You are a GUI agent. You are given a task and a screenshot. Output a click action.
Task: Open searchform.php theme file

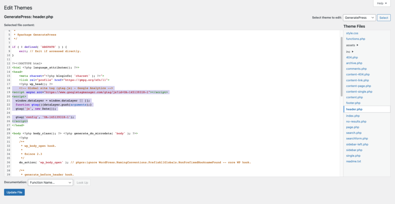[x=357, y=139]
